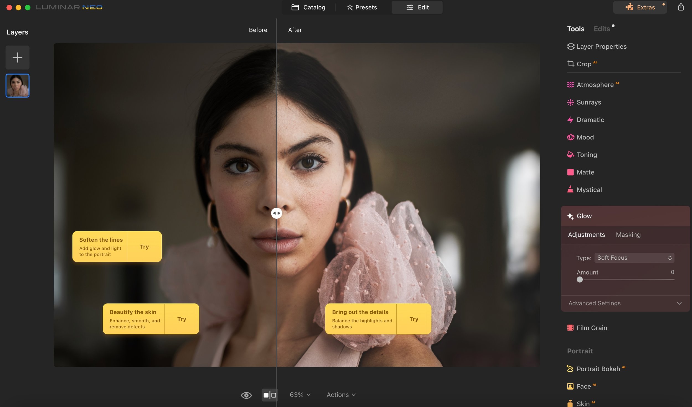Select the Glow Adjustments tab
The width and height of the screenshot is (692, 407).
pyautogui.click(x=586, y=235)
